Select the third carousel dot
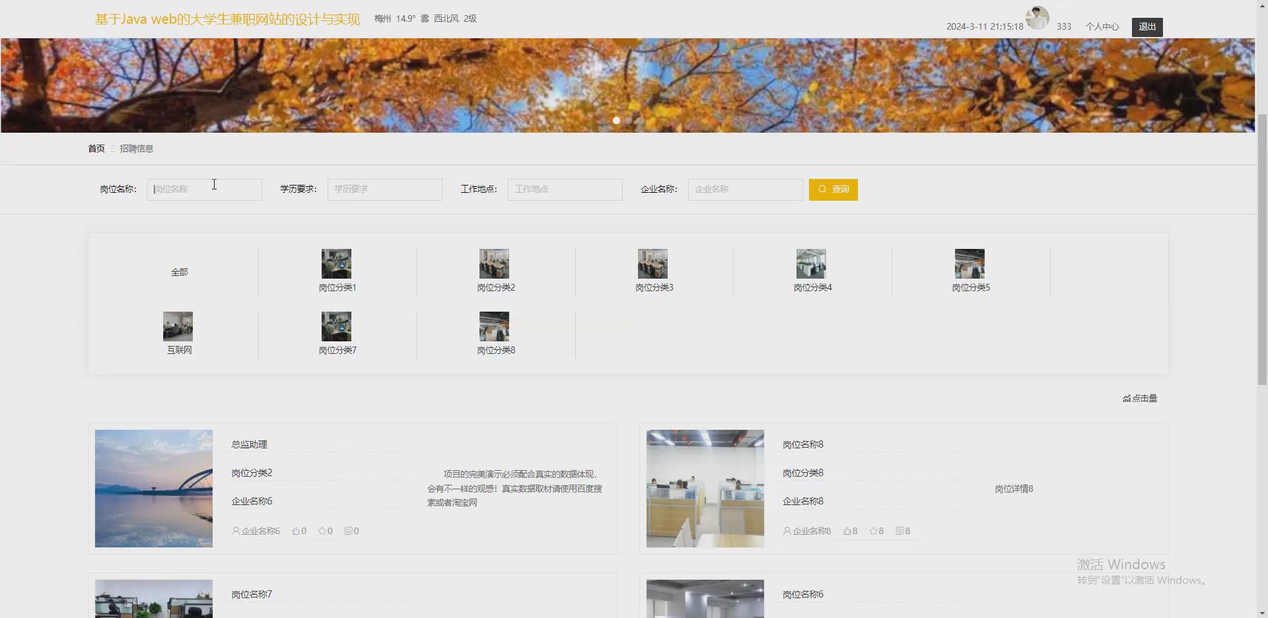The image size is (1268, 618). 640,120
